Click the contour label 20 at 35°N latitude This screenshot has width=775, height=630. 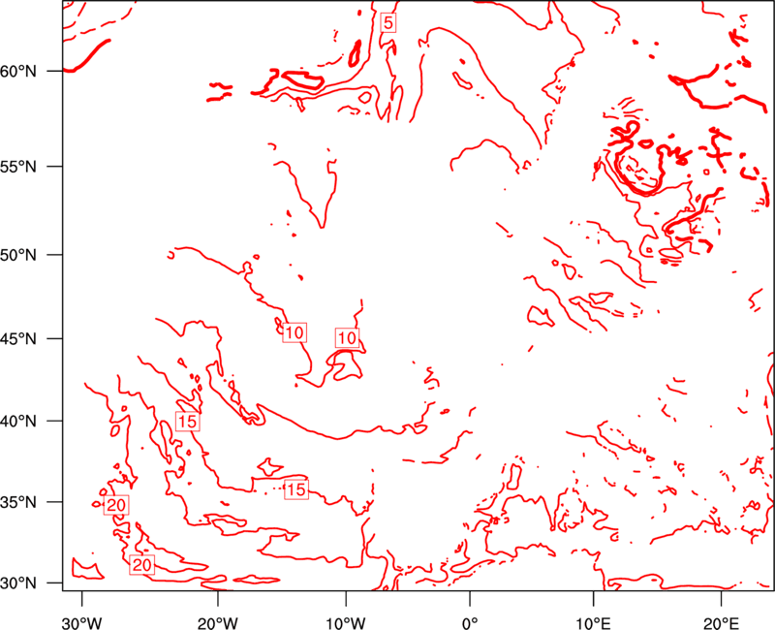point(116,505)
